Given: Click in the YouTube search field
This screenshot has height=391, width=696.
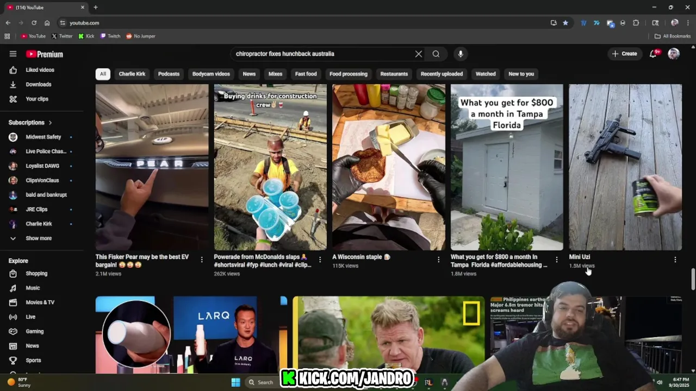Looking at the screenshot, I should tap(323, 54).
